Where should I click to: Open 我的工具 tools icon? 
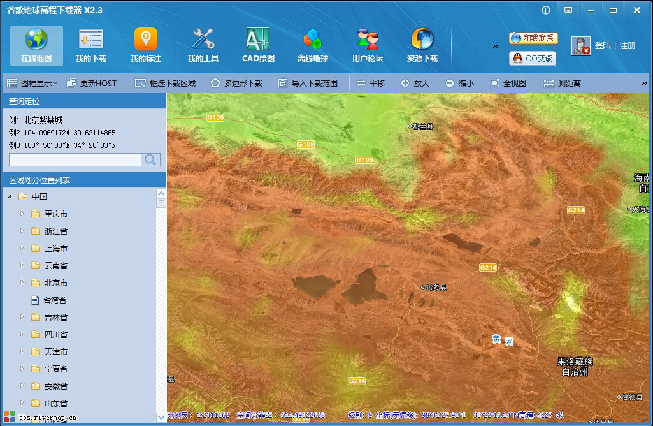[203, 40]
